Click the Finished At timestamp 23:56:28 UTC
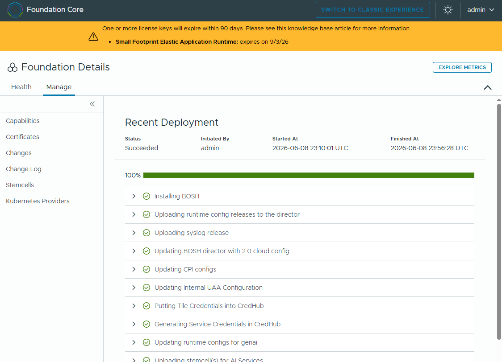Viewport: 502px width, 362px height. tap(429, 148)
